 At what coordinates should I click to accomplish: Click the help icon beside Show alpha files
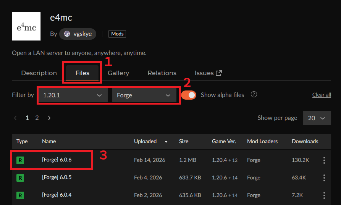[254, 95]
